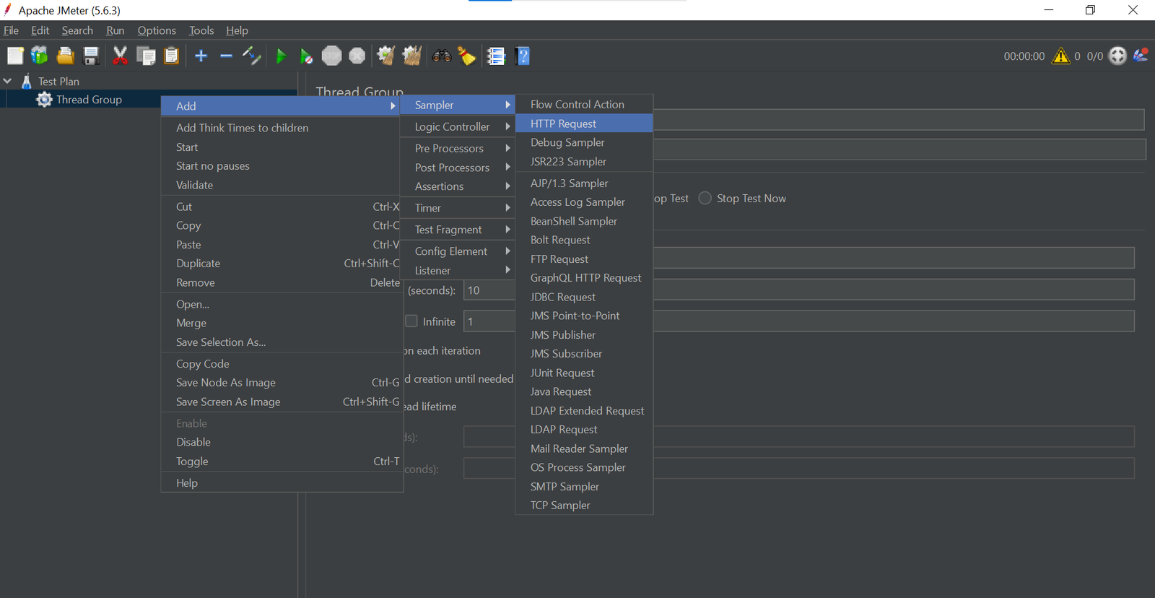The width and height of the screenshot is (1155, 598).
Task: Start the test with green play icon
Action: pos(281,56)
